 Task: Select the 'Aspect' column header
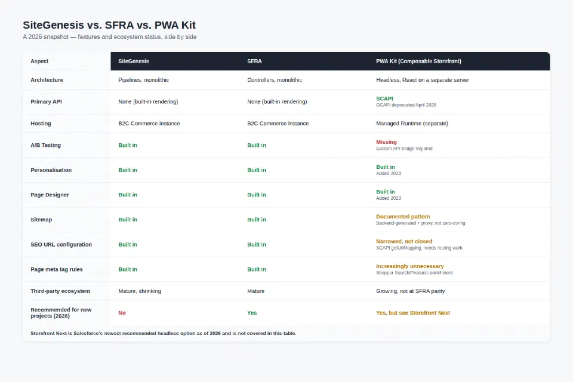tap(39, 61)
